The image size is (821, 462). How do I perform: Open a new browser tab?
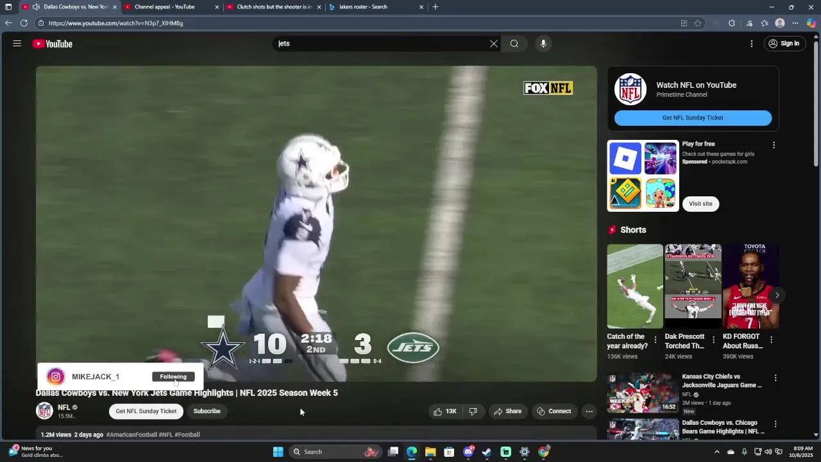tap(436, 7)
